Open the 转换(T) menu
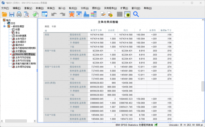This screenshot has width=205, height=127. pyautogui.click(x=51, y=8)
